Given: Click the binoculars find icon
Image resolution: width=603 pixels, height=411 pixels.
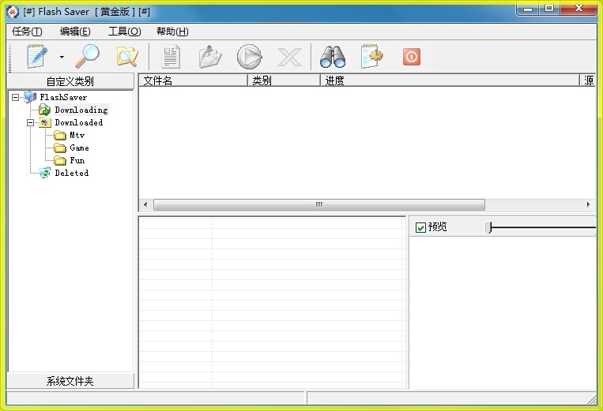Looking at the screenshot, I should tap(333, 57).
